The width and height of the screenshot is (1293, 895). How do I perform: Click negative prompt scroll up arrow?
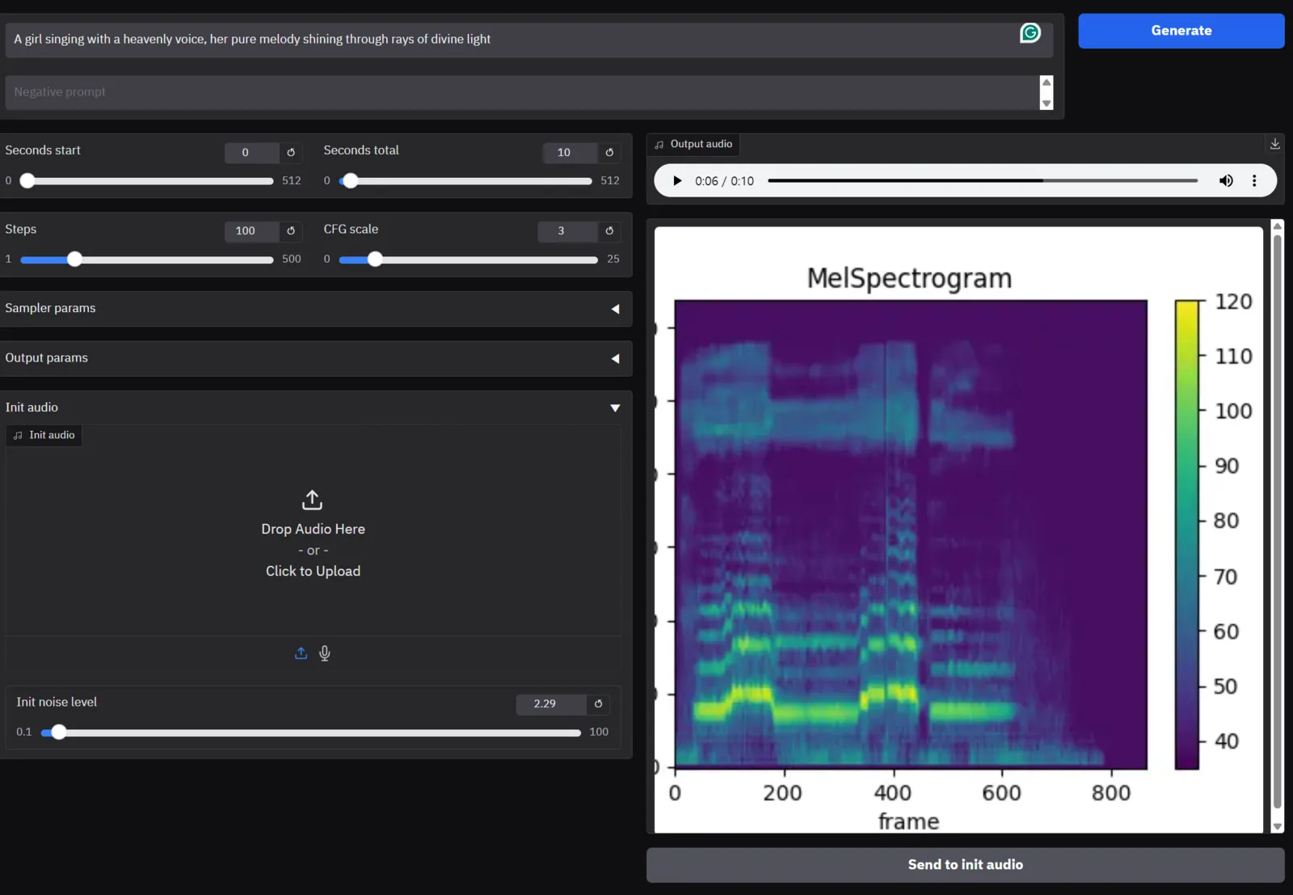click(1047, 82)
